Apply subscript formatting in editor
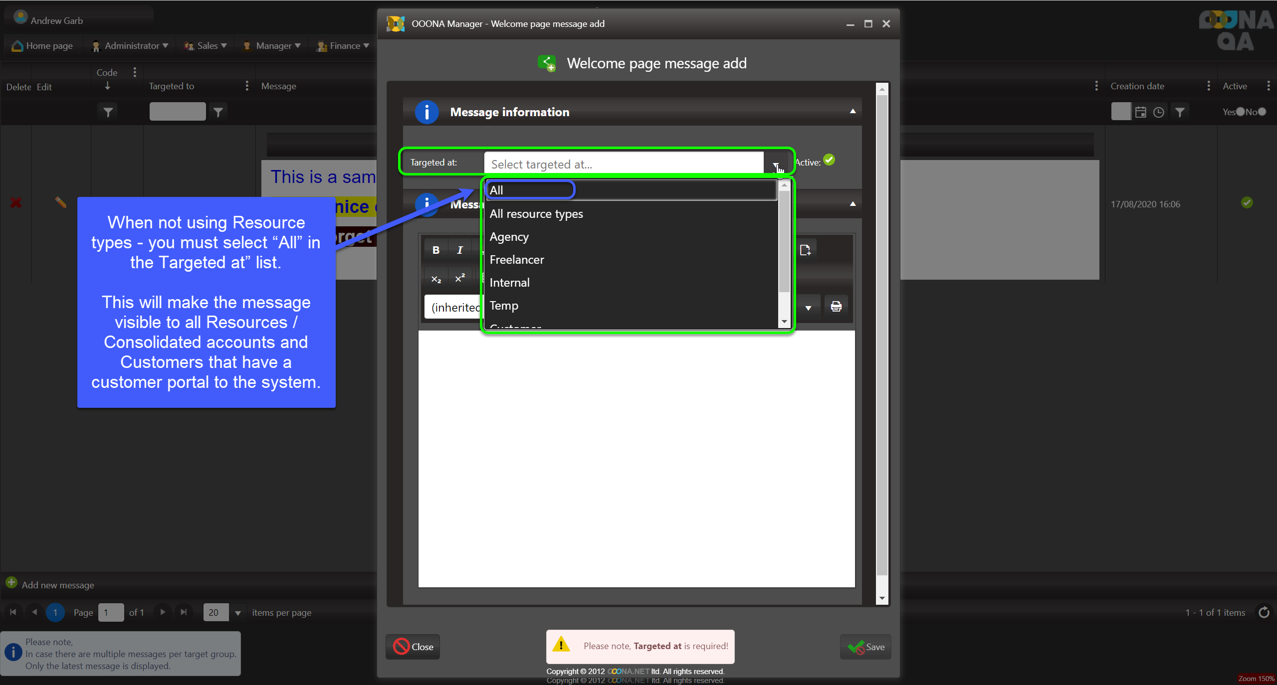The image size is (1277, 685). pyautogui.click(x=436, y=279)
